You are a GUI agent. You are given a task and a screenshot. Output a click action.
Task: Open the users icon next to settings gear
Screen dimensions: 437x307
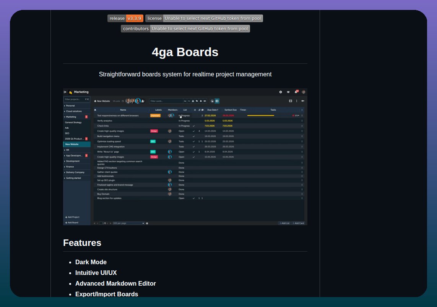288,92
